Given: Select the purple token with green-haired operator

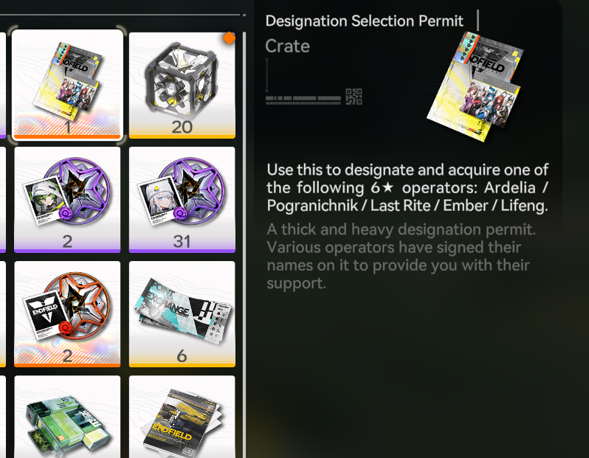Looking at the screenshot, I should 67,200.
